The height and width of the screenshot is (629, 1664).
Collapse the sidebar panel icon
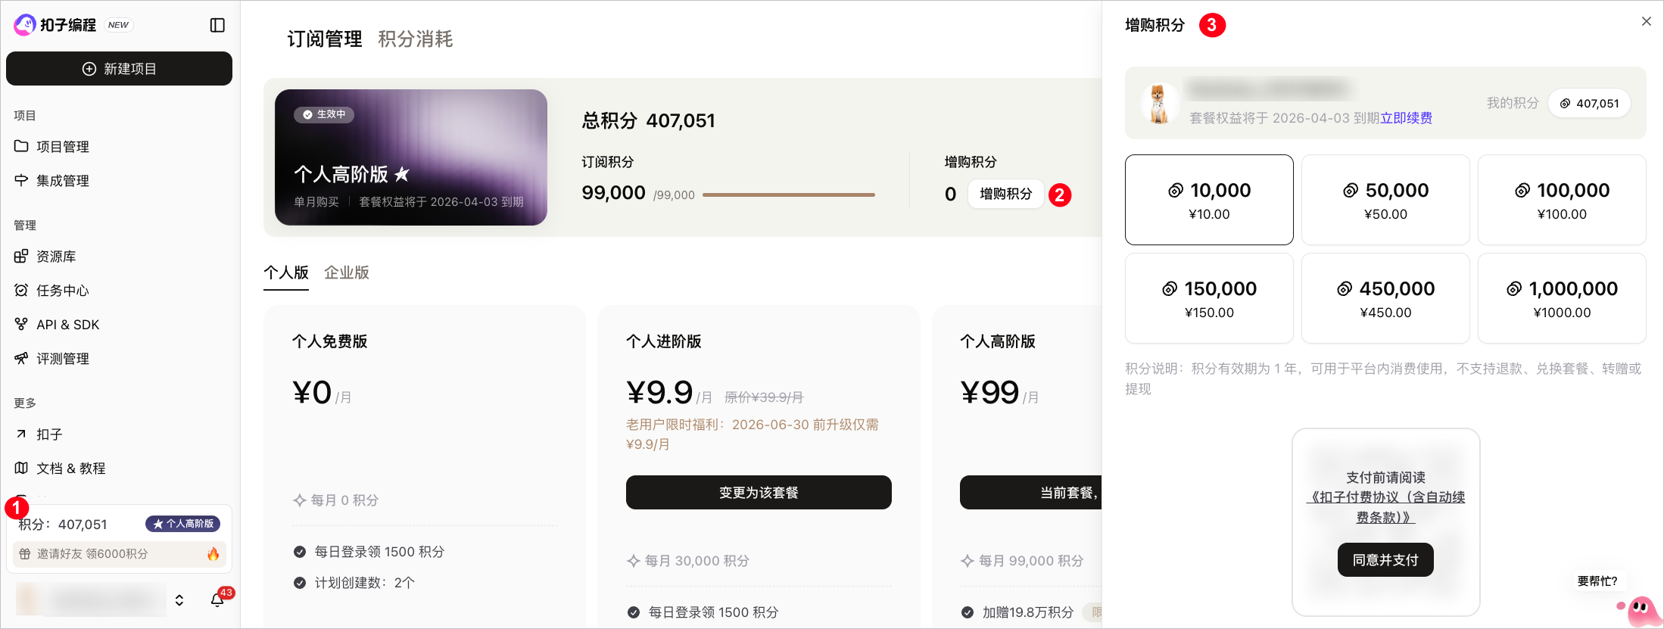coord(217,26)
